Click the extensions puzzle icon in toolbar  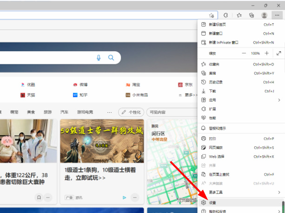(225, 15)
